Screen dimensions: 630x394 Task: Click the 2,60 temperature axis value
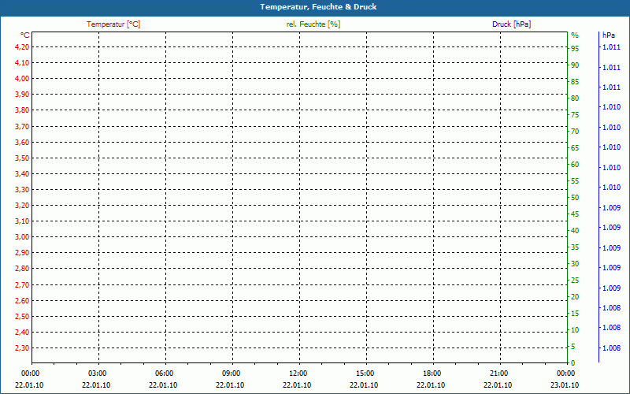click(x=22, y=300)
